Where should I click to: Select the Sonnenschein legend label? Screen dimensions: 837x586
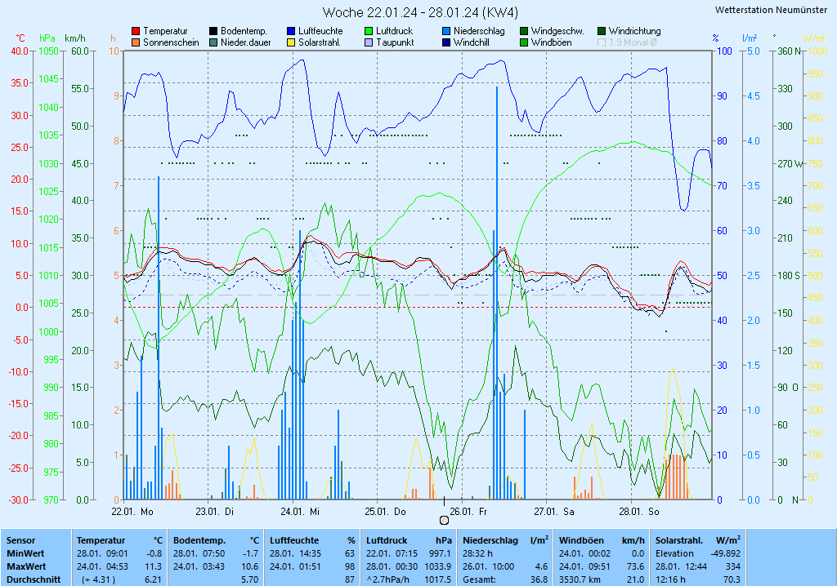(171, 42)
